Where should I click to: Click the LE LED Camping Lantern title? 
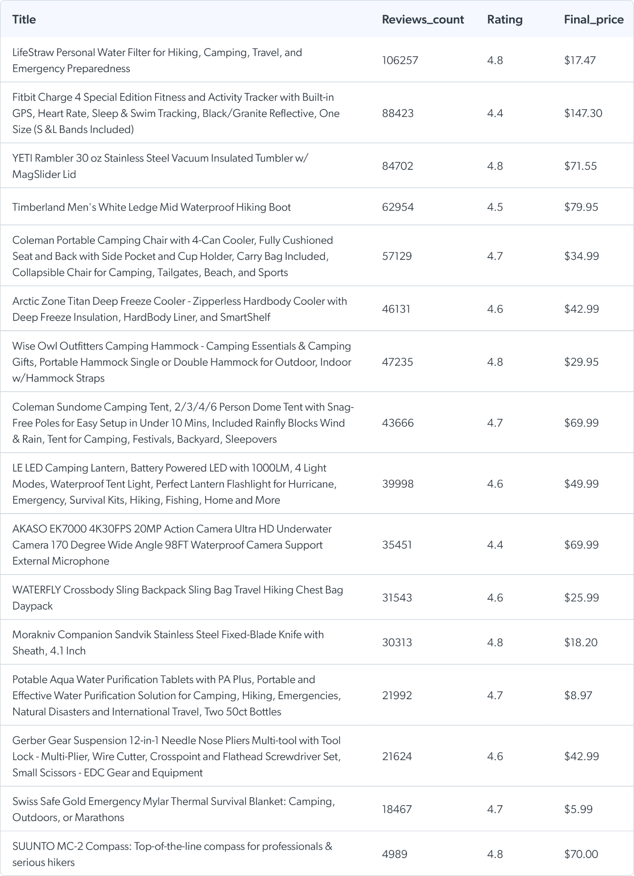(174, 484)
